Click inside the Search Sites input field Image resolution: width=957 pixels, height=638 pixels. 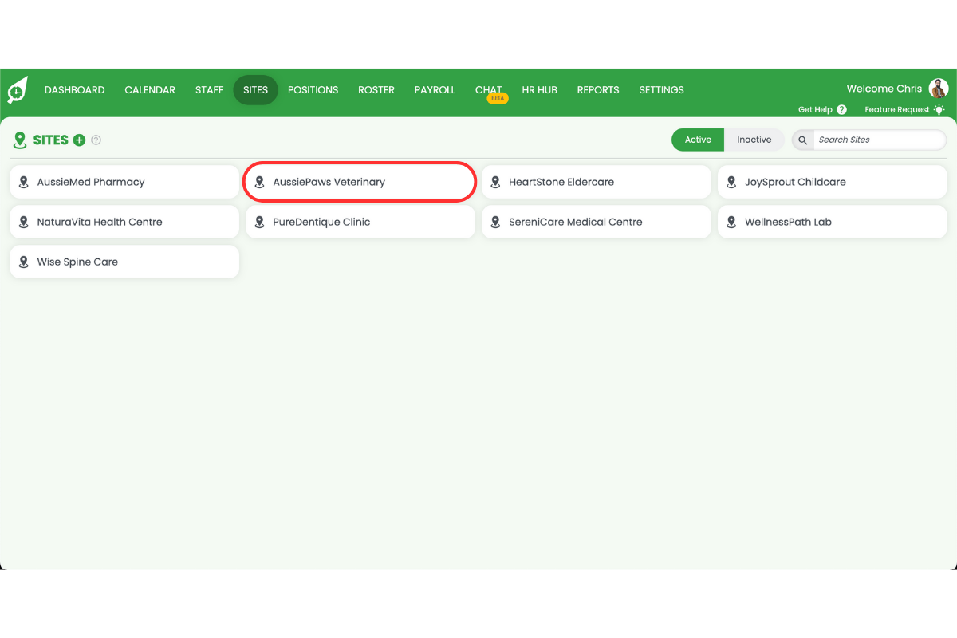click(877, 140)
